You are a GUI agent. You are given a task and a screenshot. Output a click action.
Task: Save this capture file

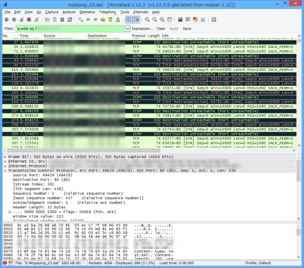[x=55, y=20]
